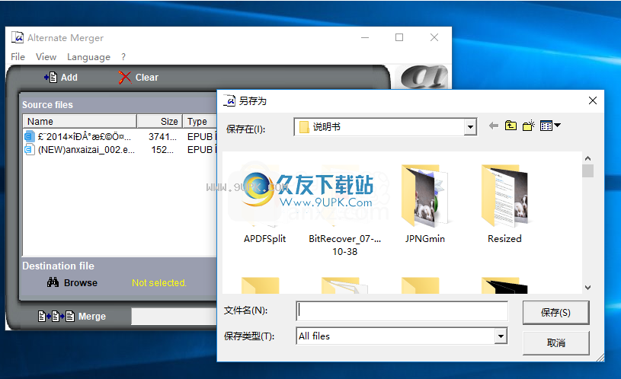Open the Language menu

click(88, 57)
